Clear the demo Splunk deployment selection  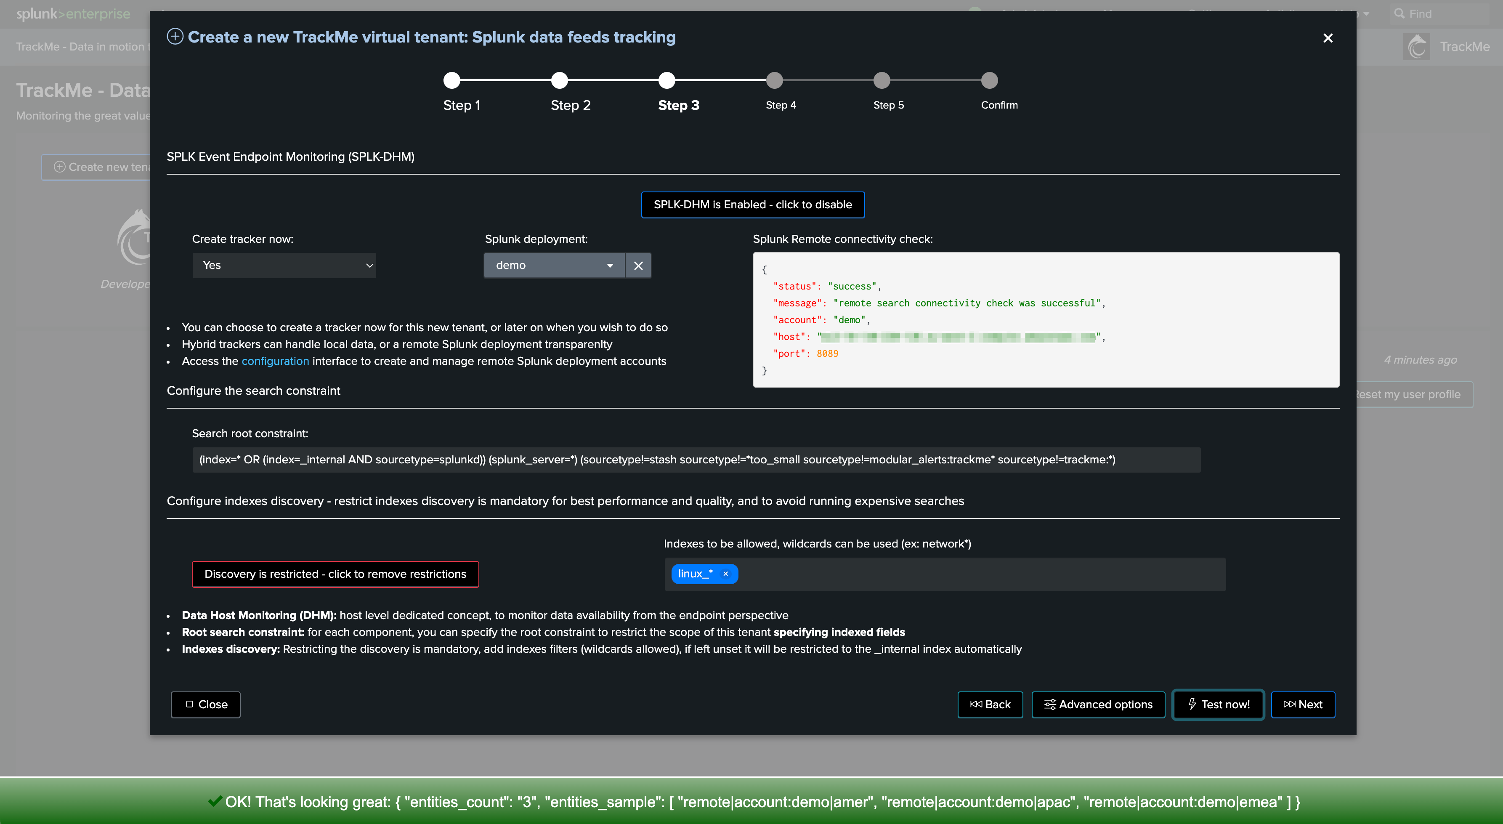click(x=638, y=266)
